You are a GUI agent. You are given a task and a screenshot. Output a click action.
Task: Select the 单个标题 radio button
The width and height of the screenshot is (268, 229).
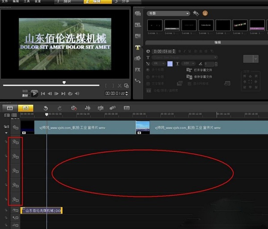148,77
